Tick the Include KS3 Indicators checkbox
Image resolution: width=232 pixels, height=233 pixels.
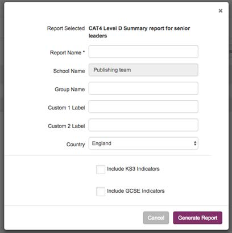[x=101, y=170]
